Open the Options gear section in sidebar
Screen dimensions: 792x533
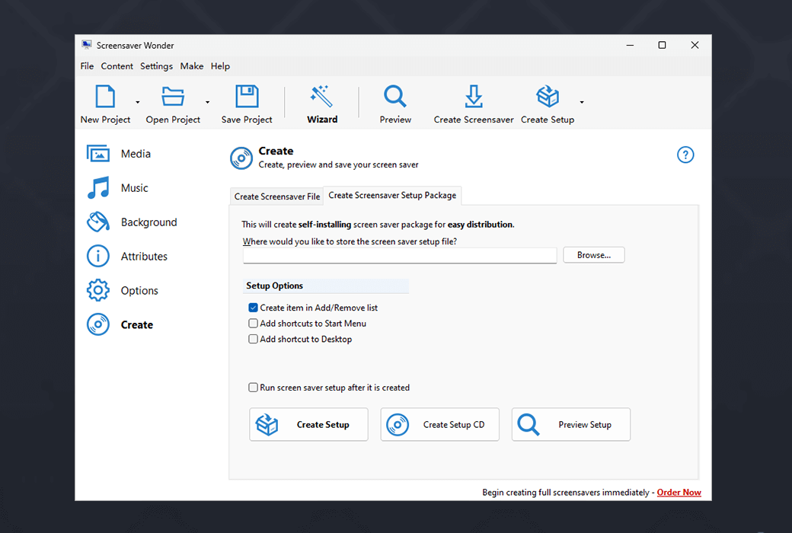pyautogui.click(x=123, y=291)
